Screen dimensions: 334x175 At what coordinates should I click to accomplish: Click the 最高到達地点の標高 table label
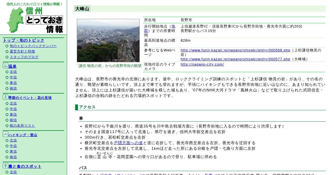pyautogui.click(x=160, y=43)
